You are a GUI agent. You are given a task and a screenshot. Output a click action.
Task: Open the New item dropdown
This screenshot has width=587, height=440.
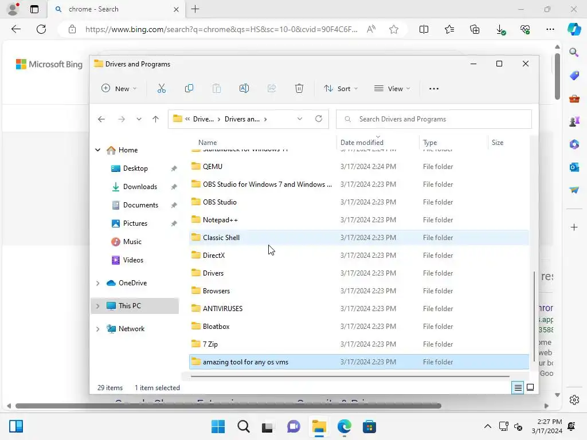click(119, 89)
